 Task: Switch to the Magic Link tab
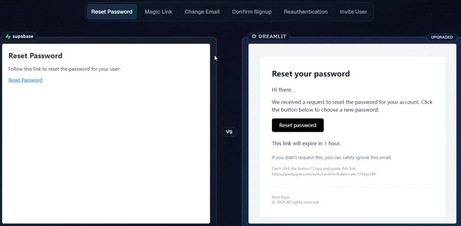coord(158,12)
